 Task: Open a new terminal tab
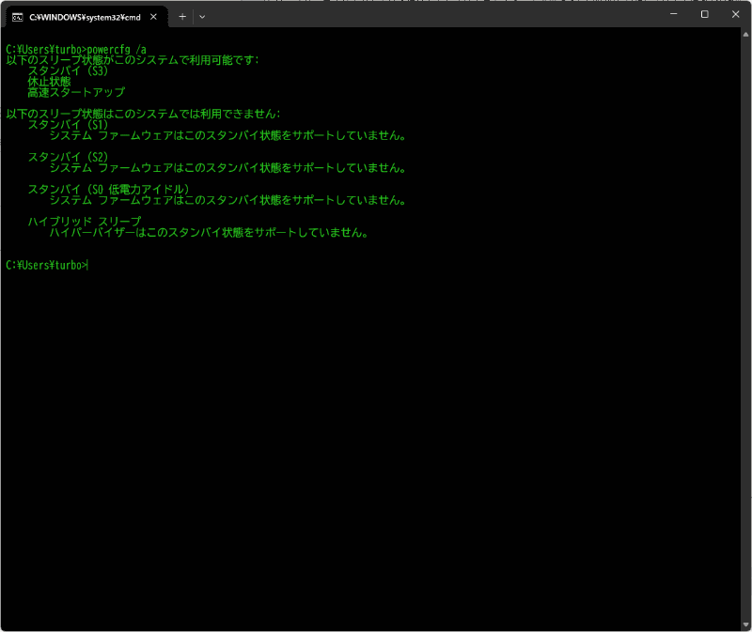[x=182, y=17]
